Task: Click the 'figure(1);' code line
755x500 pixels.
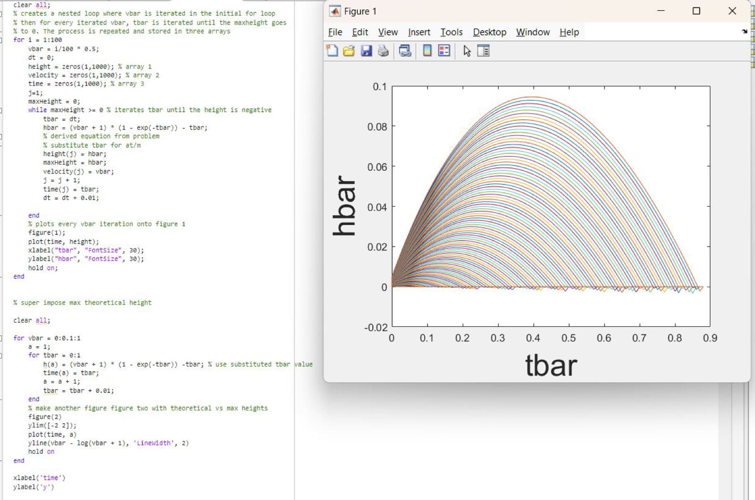Action: (47, 233)
